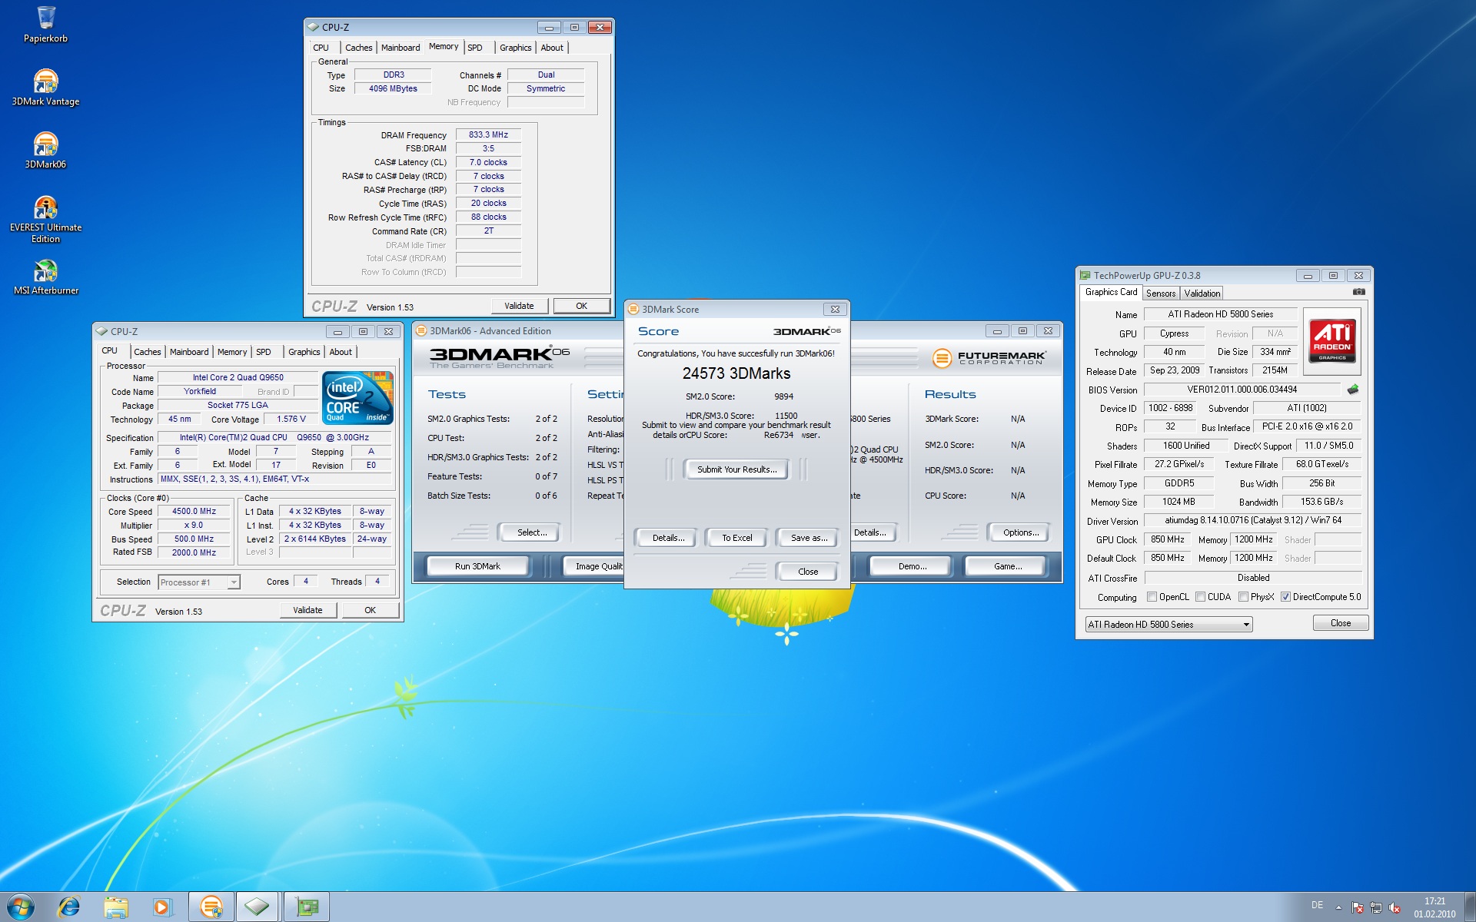The height and width of the screenshot is (922, 1476).
Task: Click Close button in 3DMark Score dialog
Action: [808, 572]
